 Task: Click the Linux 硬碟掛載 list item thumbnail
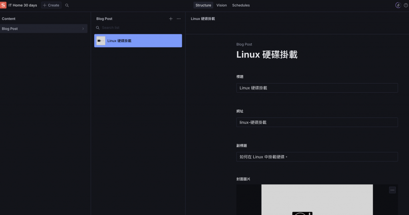(101, 41)
